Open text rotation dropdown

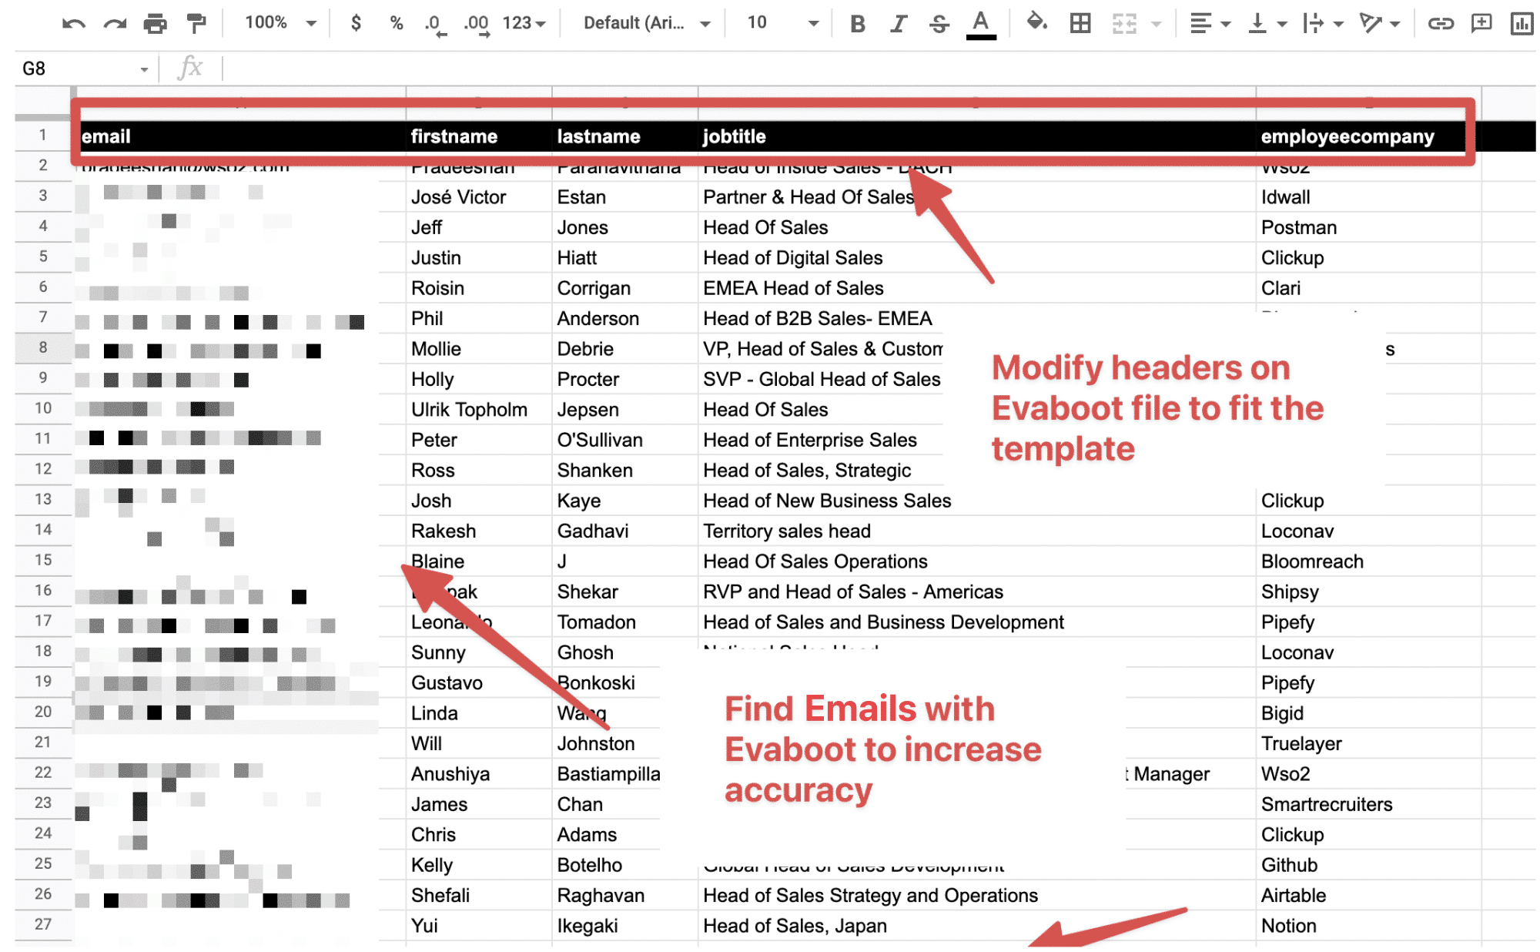[1379, 24]
